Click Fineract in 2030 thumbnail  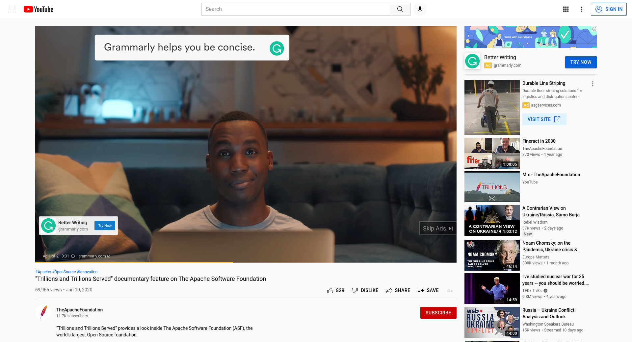tap(492, 153)
